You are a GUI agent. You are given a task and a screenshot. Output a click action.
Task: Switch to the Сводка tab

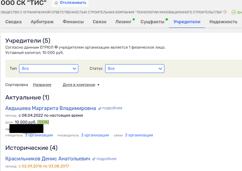pos(13,22)
